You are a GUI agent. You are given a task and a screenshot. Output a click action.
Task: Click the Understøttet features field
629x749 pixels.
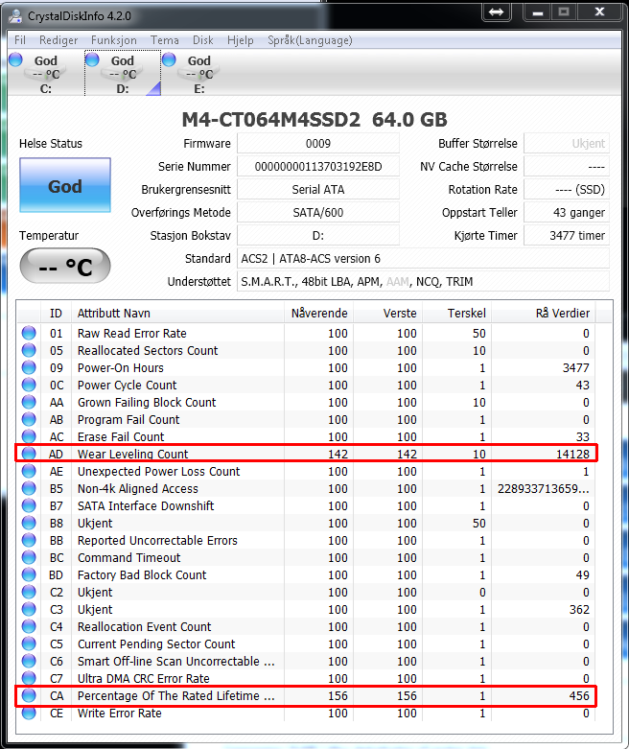(x=423, y=281)
